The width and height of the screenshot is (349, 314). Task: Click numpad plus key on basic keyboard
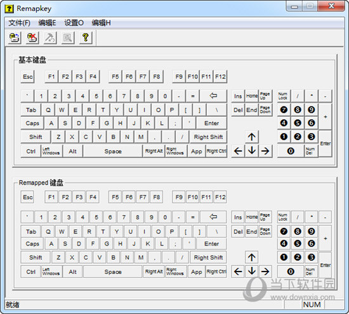tap(326, 116)
